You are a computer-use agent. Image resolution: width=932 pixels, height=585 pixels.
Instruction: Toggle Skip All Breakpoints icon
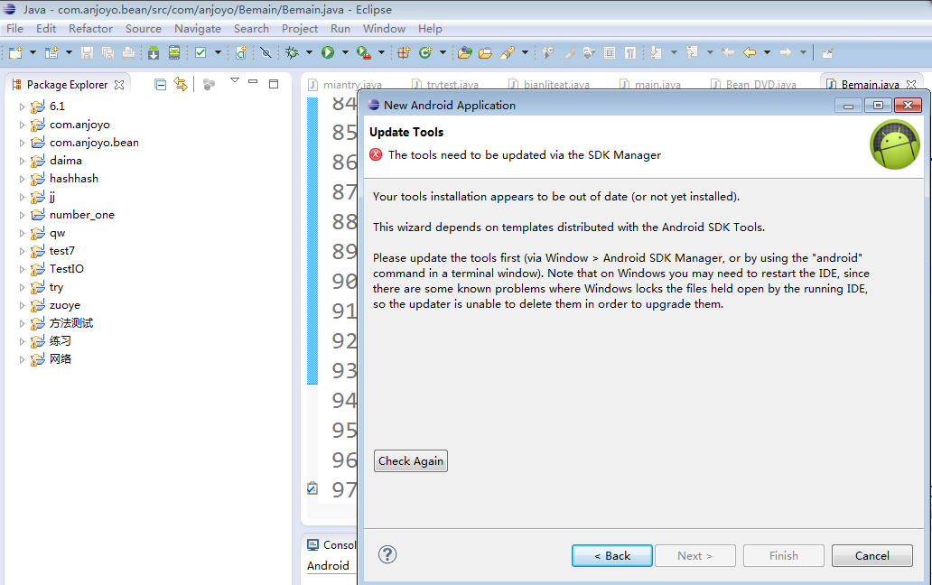click(266, 53)
